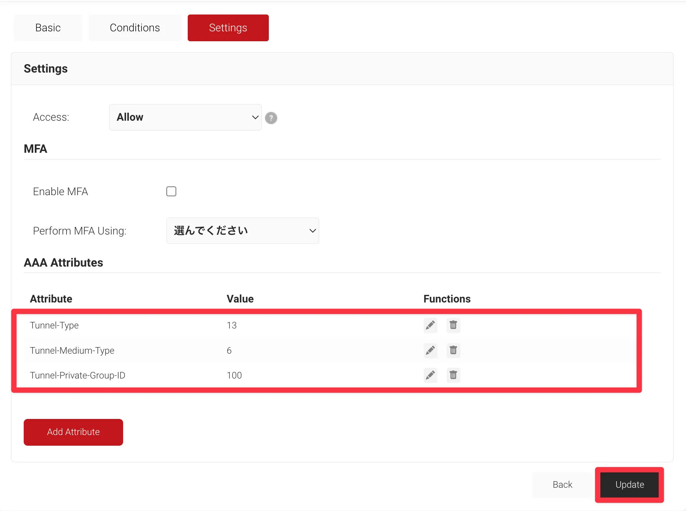The height and width of the screenshot is (511, 686).
Task: Edit the Tunnel-Type attribute
Action: (x=430, y=325)
